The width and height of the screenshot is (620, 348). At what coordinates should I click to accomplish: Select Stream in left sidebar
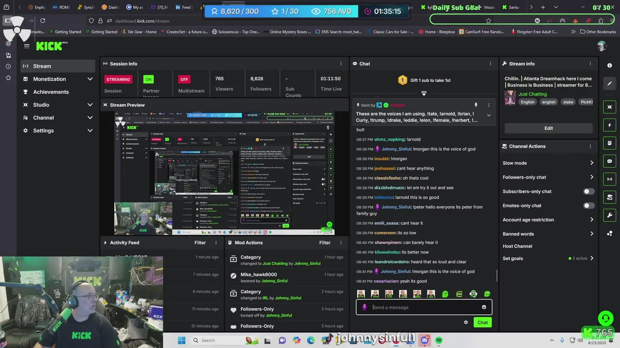(58, 66)
